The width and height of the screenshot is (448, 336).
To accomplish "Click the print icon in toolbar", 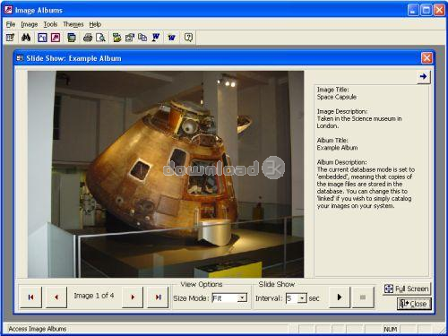I will 88,38.
